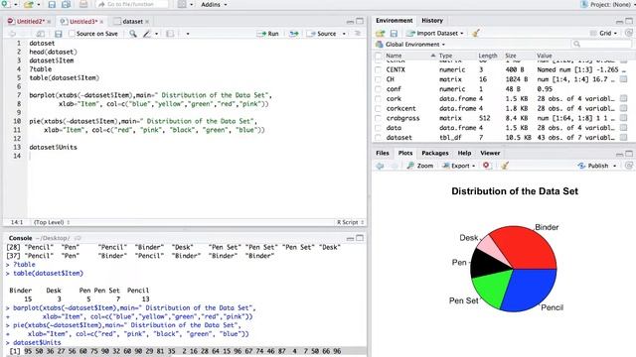Open the recent files dropdown arrow
This screenshot has height=357, width=636.
coord(39,4)
